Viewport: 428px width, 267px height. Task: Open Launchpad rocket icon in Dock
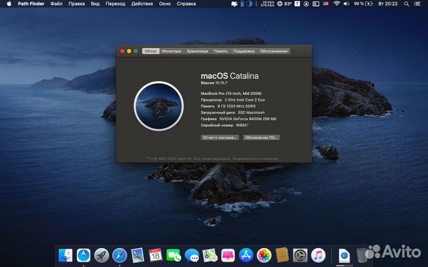pos(102,255)
